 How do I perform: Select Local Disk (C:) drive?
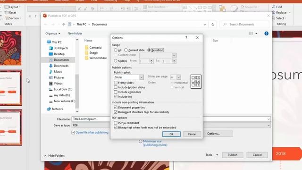(61, 89)
